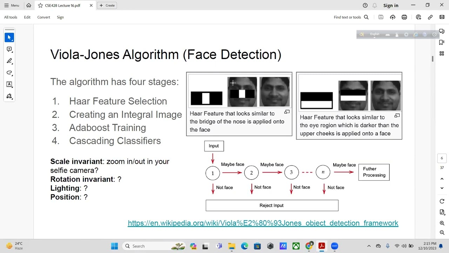This screenshot has height=253, width=449.
Task: Expand hidden system tray icons chevron
Action: (369, 246)
